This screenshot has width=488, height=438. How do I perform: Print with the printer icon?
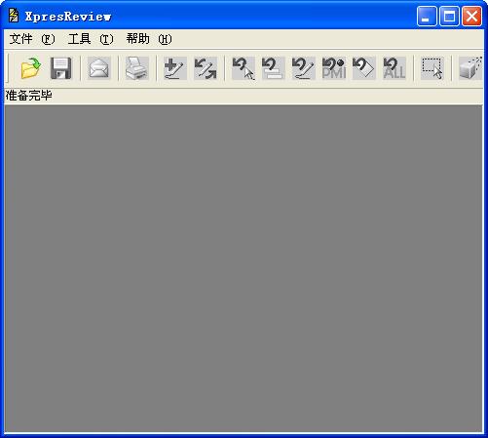pos(137,68)
